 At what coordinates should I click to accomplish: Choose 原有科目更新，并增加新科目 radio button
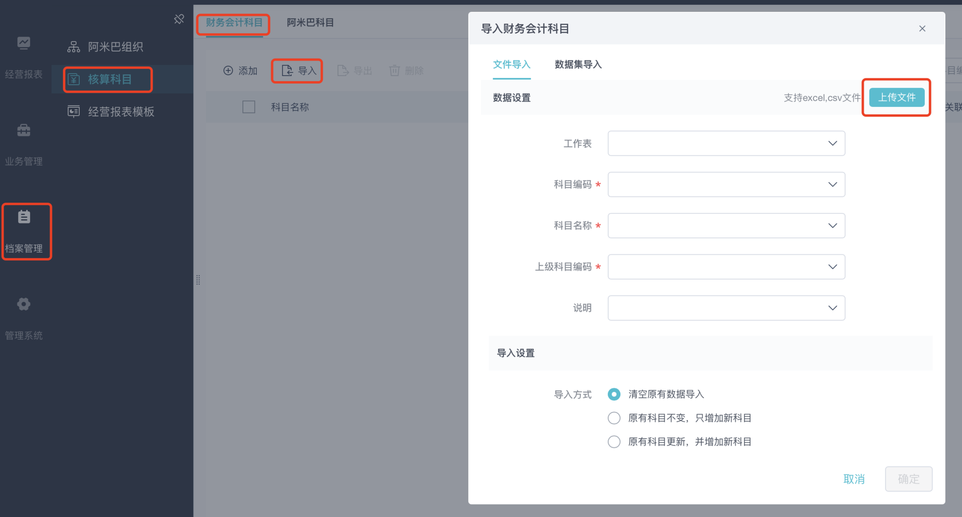pyautogui.click(x=614, y=442)
